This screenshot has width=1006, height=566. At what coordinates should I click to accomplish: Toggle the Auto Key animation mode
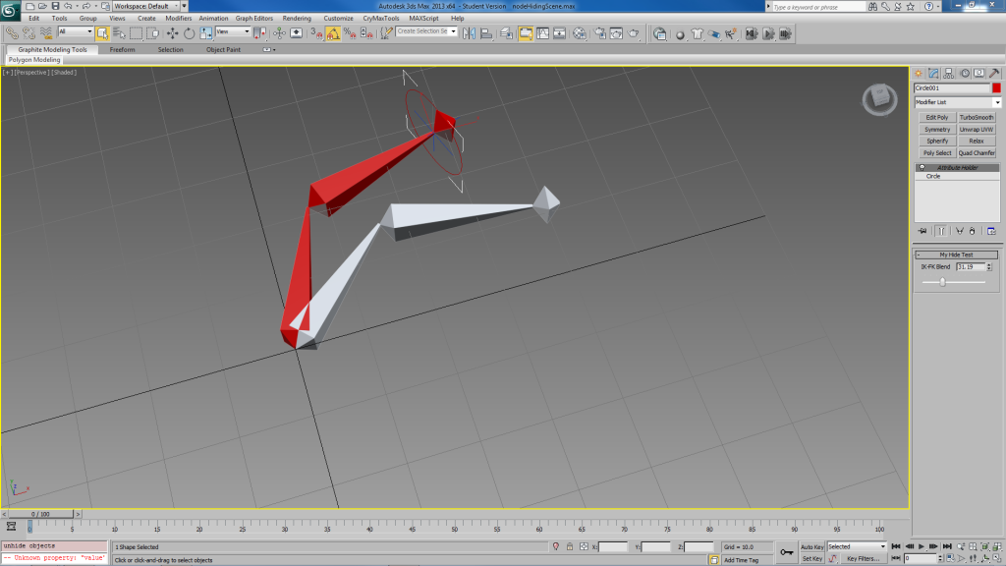pyautogui.click(x=812, y=546)
